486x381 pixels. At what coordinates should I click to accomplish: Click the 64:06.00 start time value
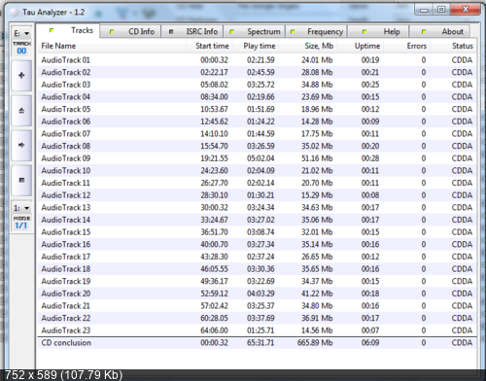214,330
